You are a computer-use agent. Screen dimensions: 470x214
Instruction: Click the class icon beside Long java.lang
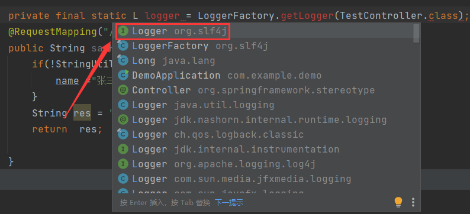point(123,60)
